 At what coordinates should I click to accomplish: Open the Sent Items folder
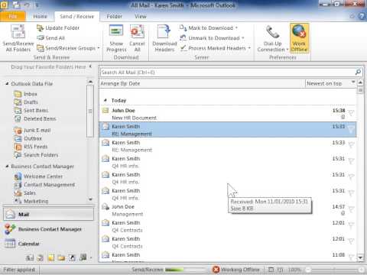(31, 110)
